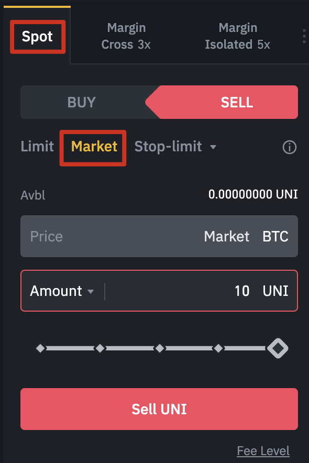The height and width of the screenshot is (463, 309).
Task: Click the Sell UNI button
Action: 159,409
